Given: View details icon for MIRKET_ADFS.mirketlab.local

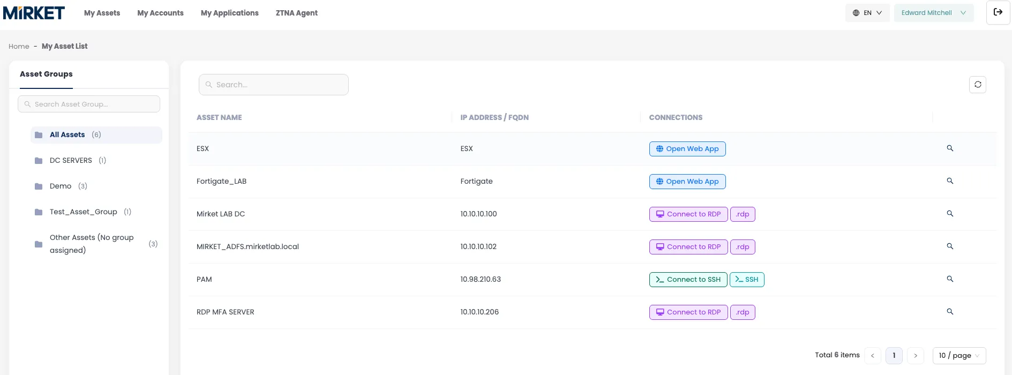Looking at the screenshot, I should (950, 246).
